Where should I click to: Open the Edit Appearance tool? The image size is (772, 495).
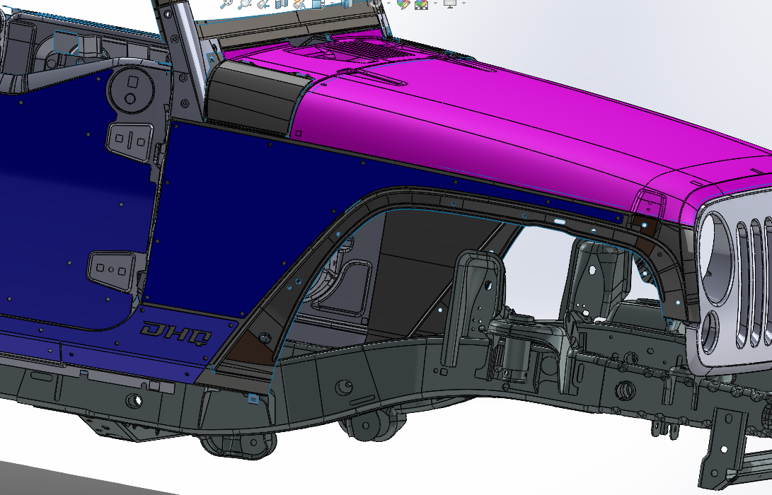(403, 4)
